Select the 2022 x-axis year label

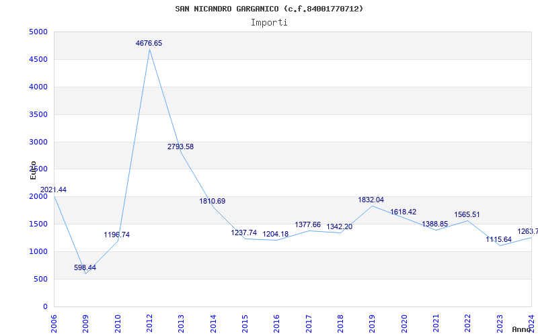tap(467, 324)
